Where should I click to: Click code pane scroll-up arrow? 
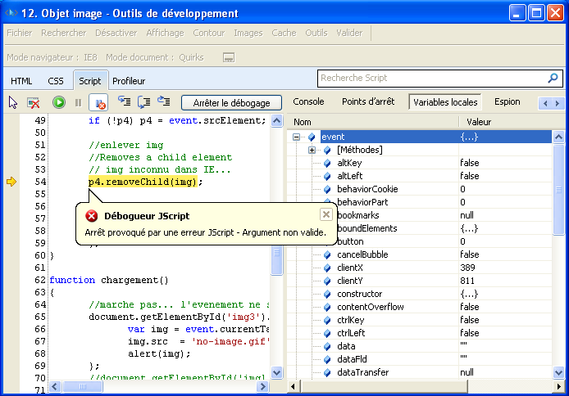276,120
